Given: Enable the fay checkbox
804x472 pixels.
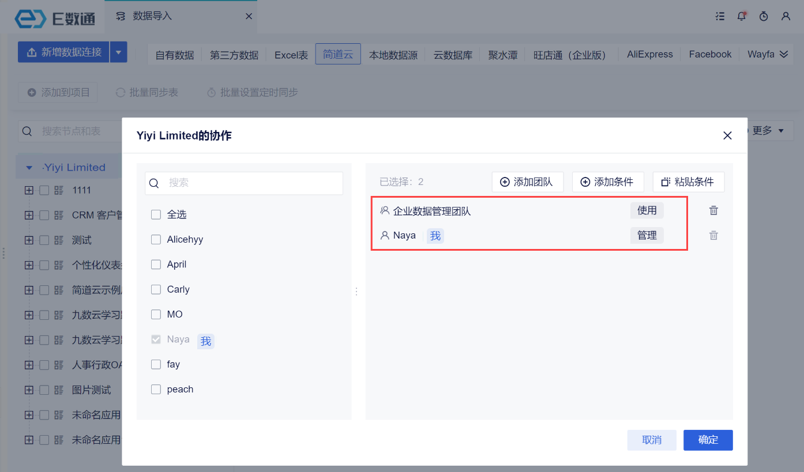Looking at the screenshot, I should click(x=156, y=364).
